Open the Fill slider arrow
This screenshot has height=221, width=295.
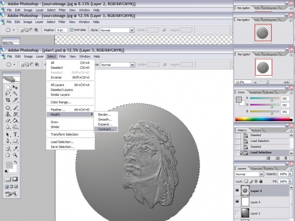(x=290, y=181)
